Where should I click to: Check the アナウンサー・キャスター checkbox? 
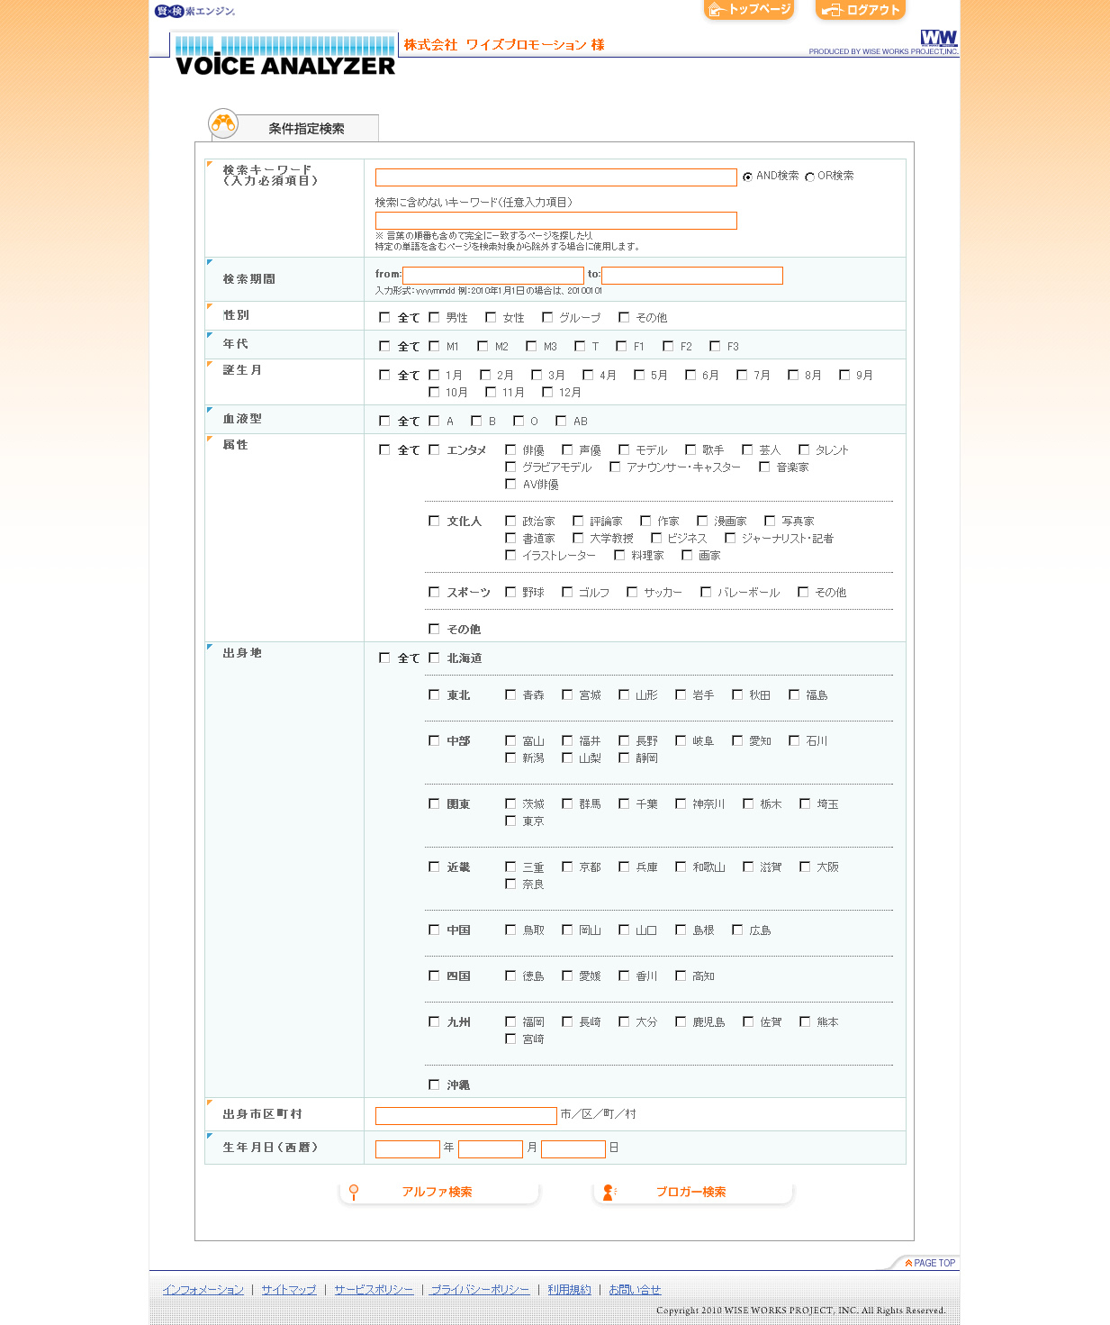[615, 467]
